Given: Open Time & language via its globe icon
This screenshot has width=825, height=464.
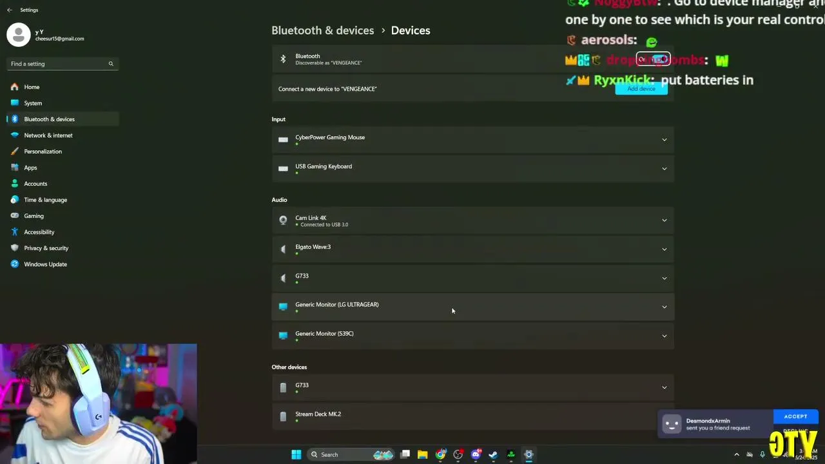Looking at the screenshot, I should tap(15, 200).
